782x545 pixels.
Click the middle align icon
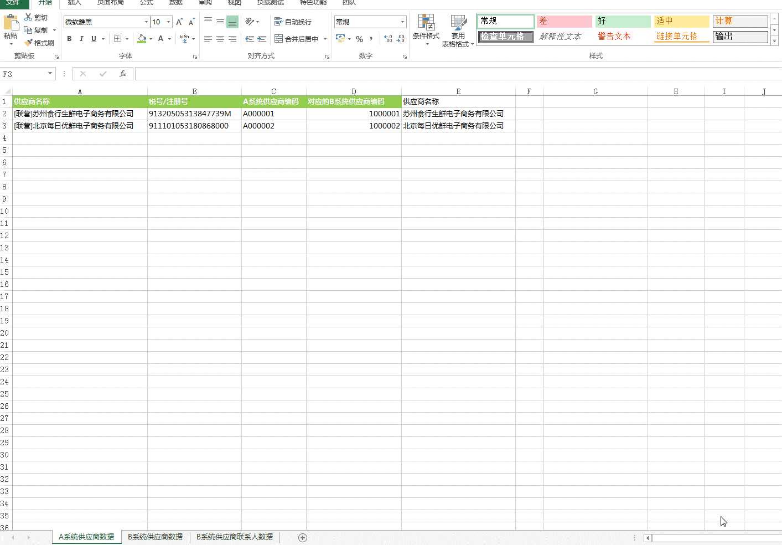220,22
